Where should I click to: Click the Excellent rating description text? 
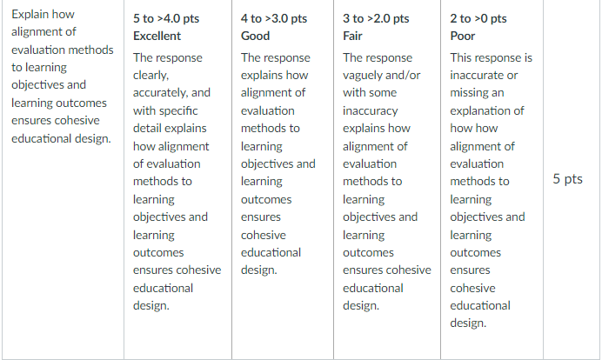(177, 182)
